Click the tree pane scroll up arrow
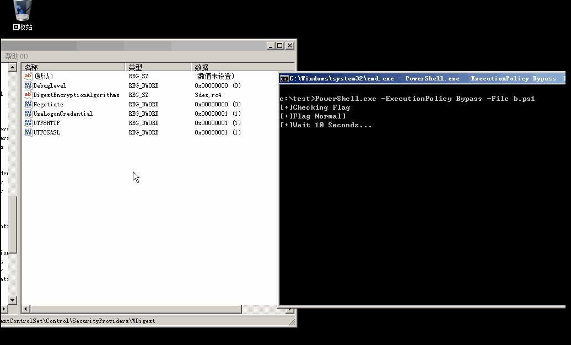This screenshot has width=571, height=345. [x=12, y=67]
